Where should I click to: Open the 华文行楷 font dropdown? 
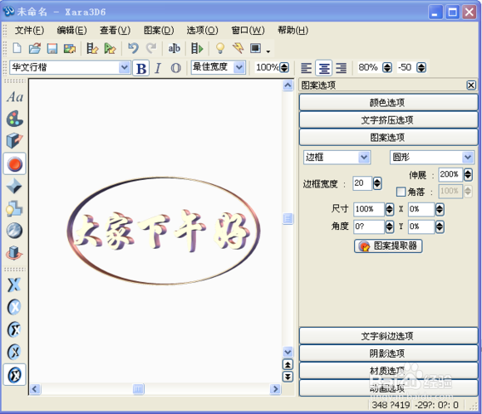point(124,67)
